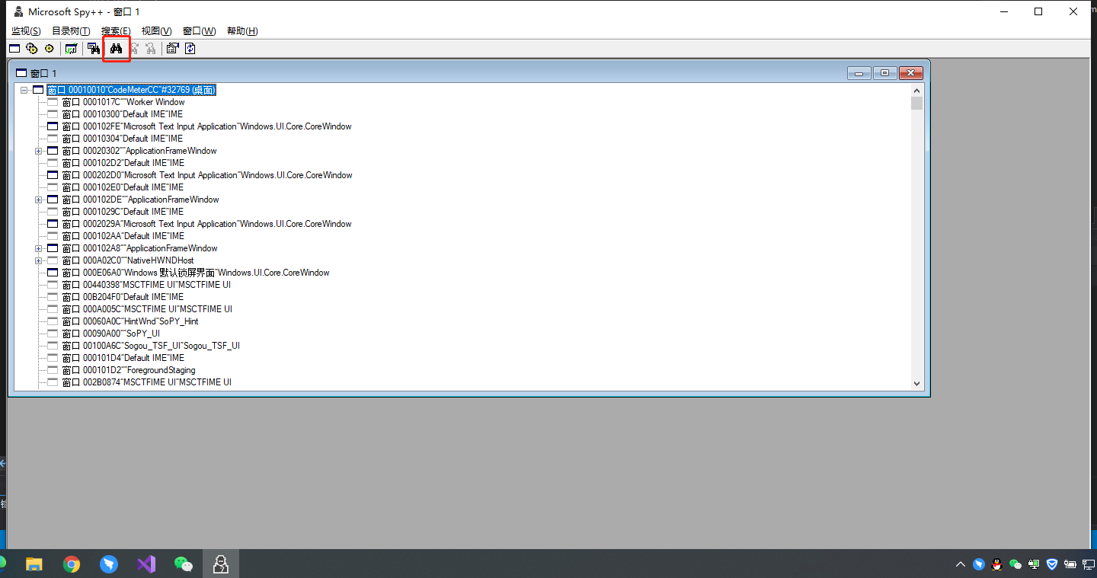This screenshot has height=578, width=1097.
Task: Open Log Messages toolbar icon
Action: (x=71, y=49)
